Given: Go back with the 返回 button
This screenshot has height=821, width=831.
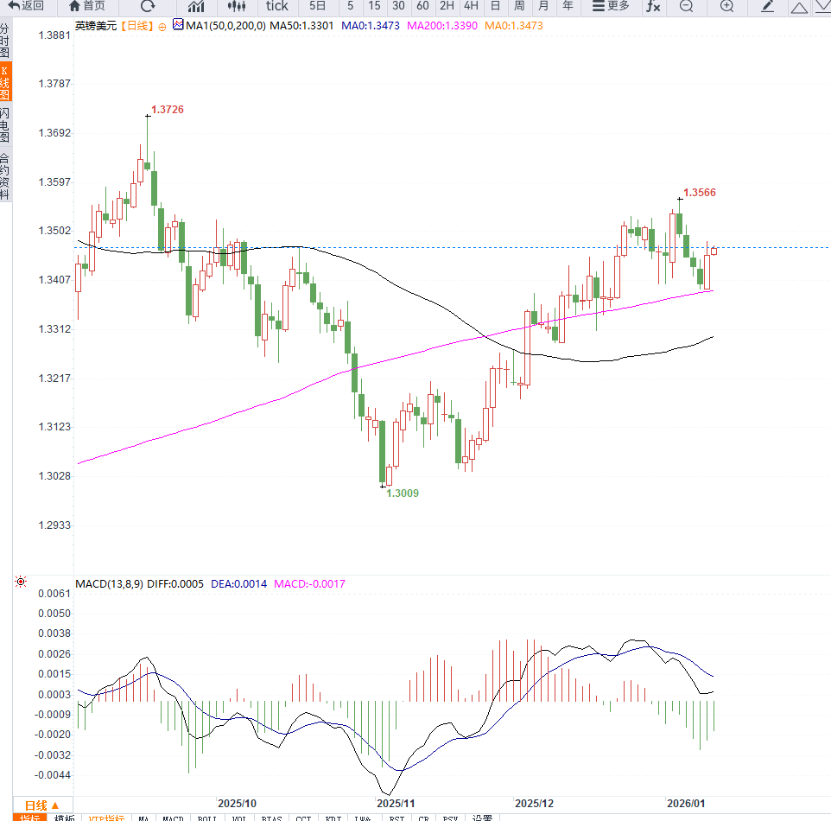Looking at the screenshot, I should click(x=25, y=6).
